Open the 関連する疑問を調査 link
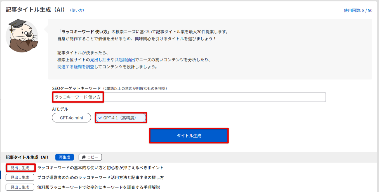The width and height of the screenshot is (379, 192). [x=76, y=67]
